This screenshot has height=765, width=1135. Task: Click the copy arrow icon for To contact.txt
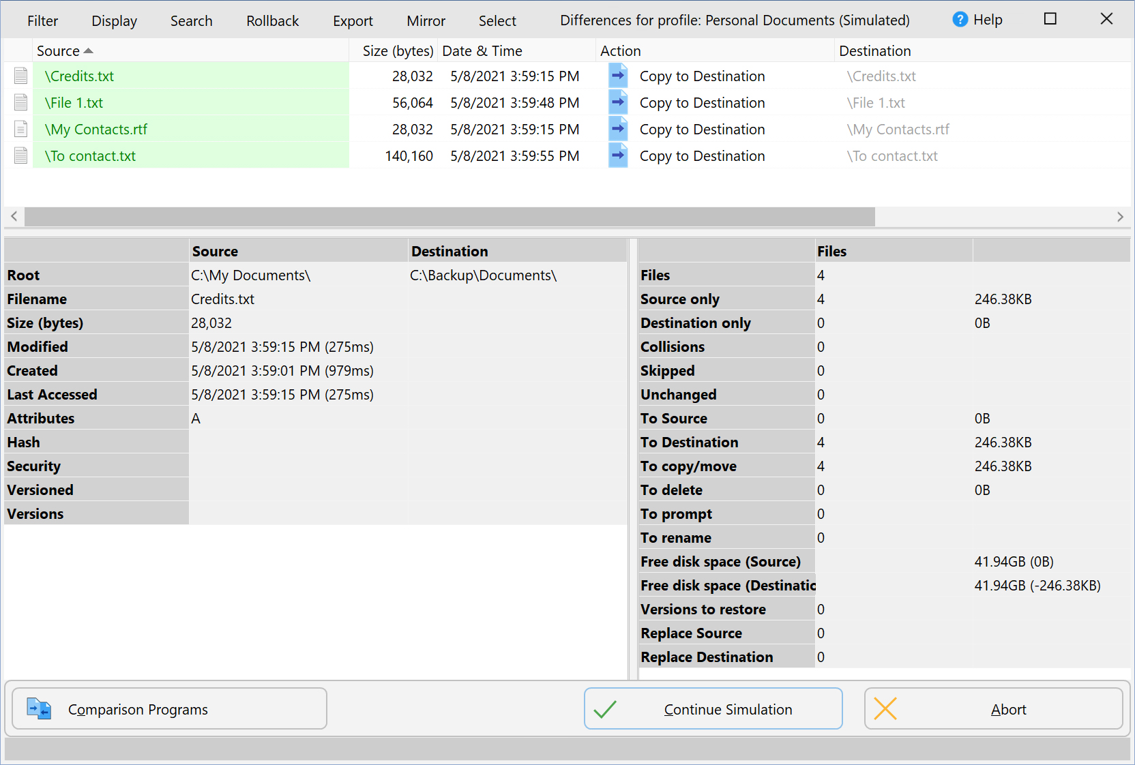(618, 155)
